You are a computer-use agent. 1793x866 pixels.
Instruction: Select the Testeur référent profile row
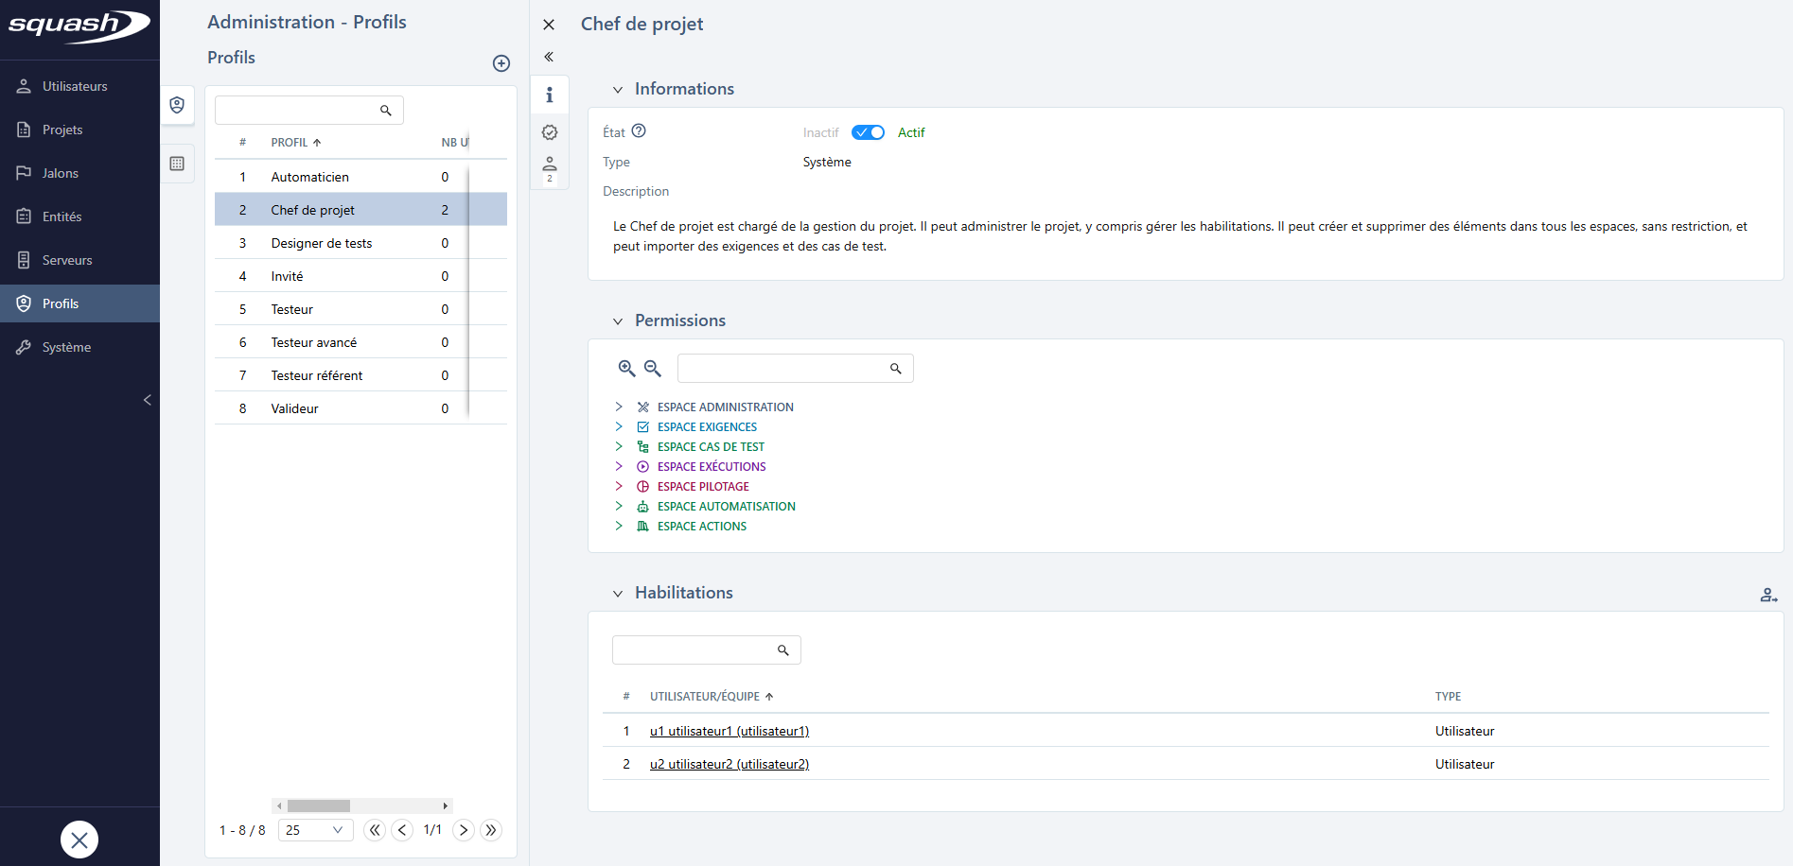(317, 375)
